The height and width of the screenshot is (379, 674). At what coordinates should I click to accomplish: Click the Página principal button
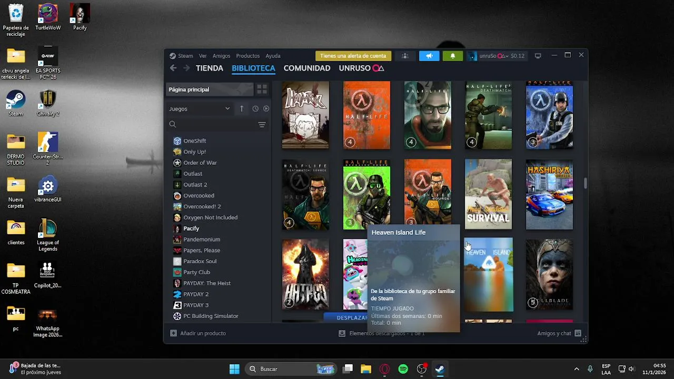point(211,89)
